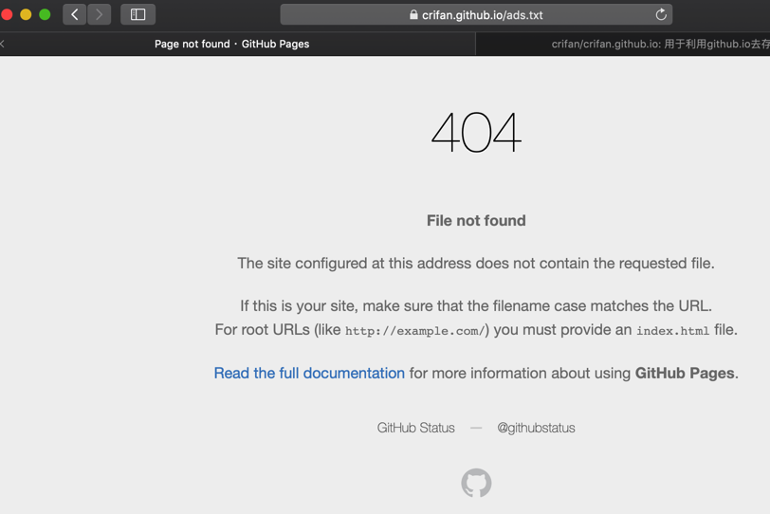Open 'Read the full documentation' link
Image resolution: width=770 pixels, height=514 pixels.
point(309,373)
